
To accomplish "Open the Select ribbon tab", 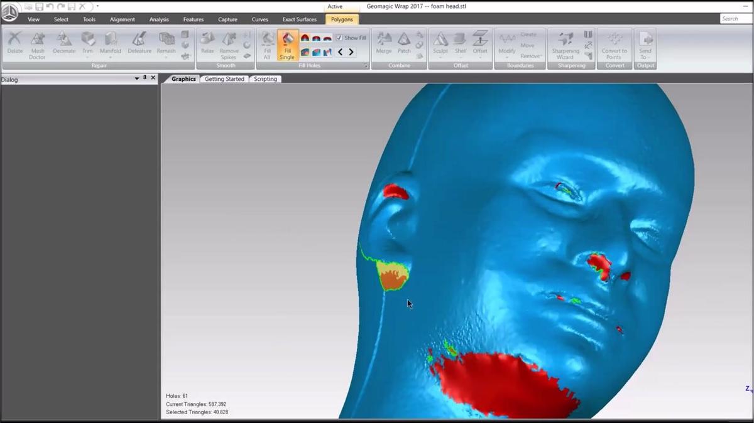I will (61, 19).
